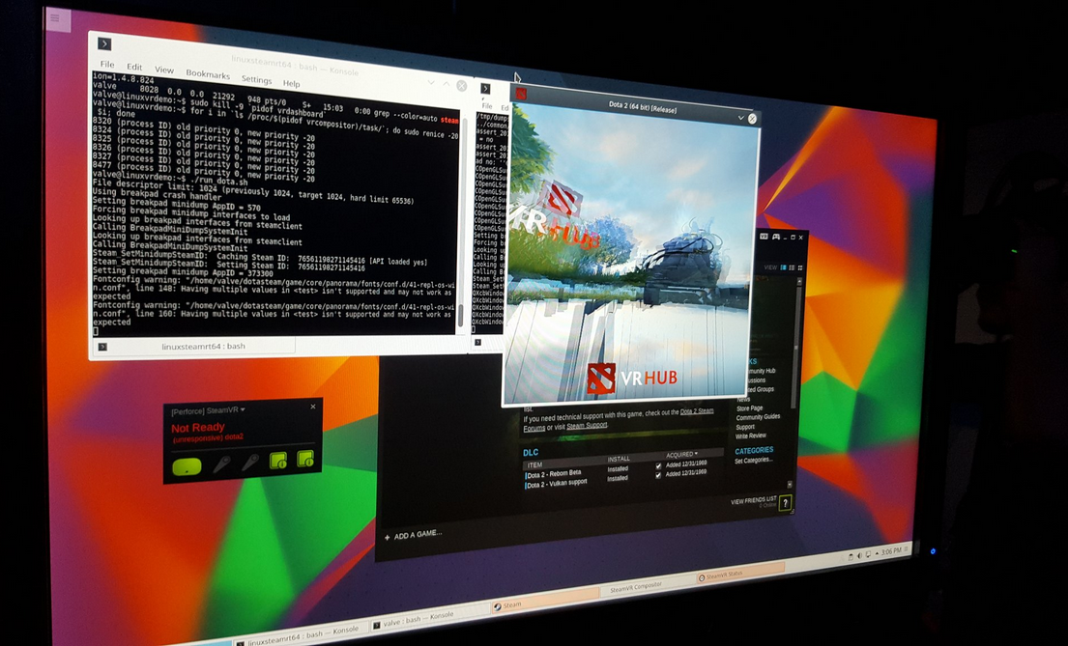Click the Konsole terminal app icon
Viewport: 1068px width, 646px height.
click(x=104, y=43)
